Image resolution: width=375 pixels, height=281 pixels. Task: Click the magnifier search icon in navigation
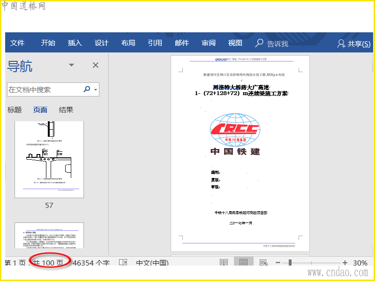(x=87, y=89)
